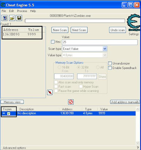
Task: Click value 9999 in found results
Action: coord(32,34)
